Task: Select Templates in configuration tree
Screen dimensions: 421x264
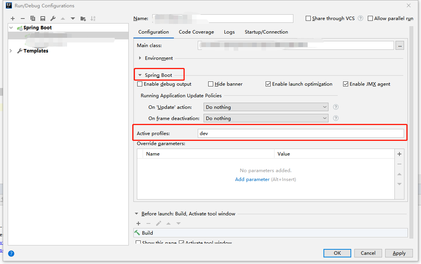Action: tap(36, 51)
